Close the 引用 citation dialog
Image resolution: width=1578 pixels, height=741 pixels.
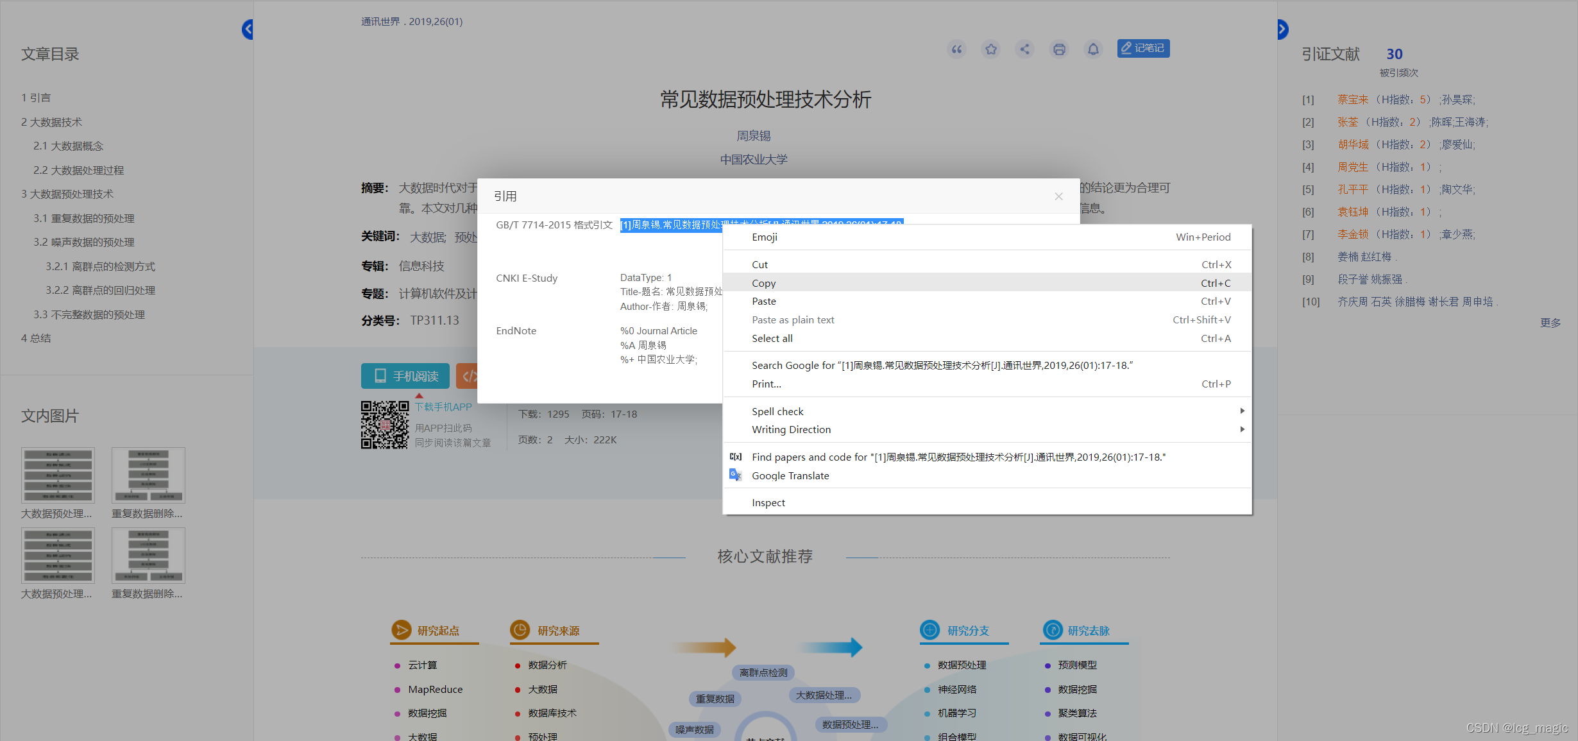pos(1058,196)
